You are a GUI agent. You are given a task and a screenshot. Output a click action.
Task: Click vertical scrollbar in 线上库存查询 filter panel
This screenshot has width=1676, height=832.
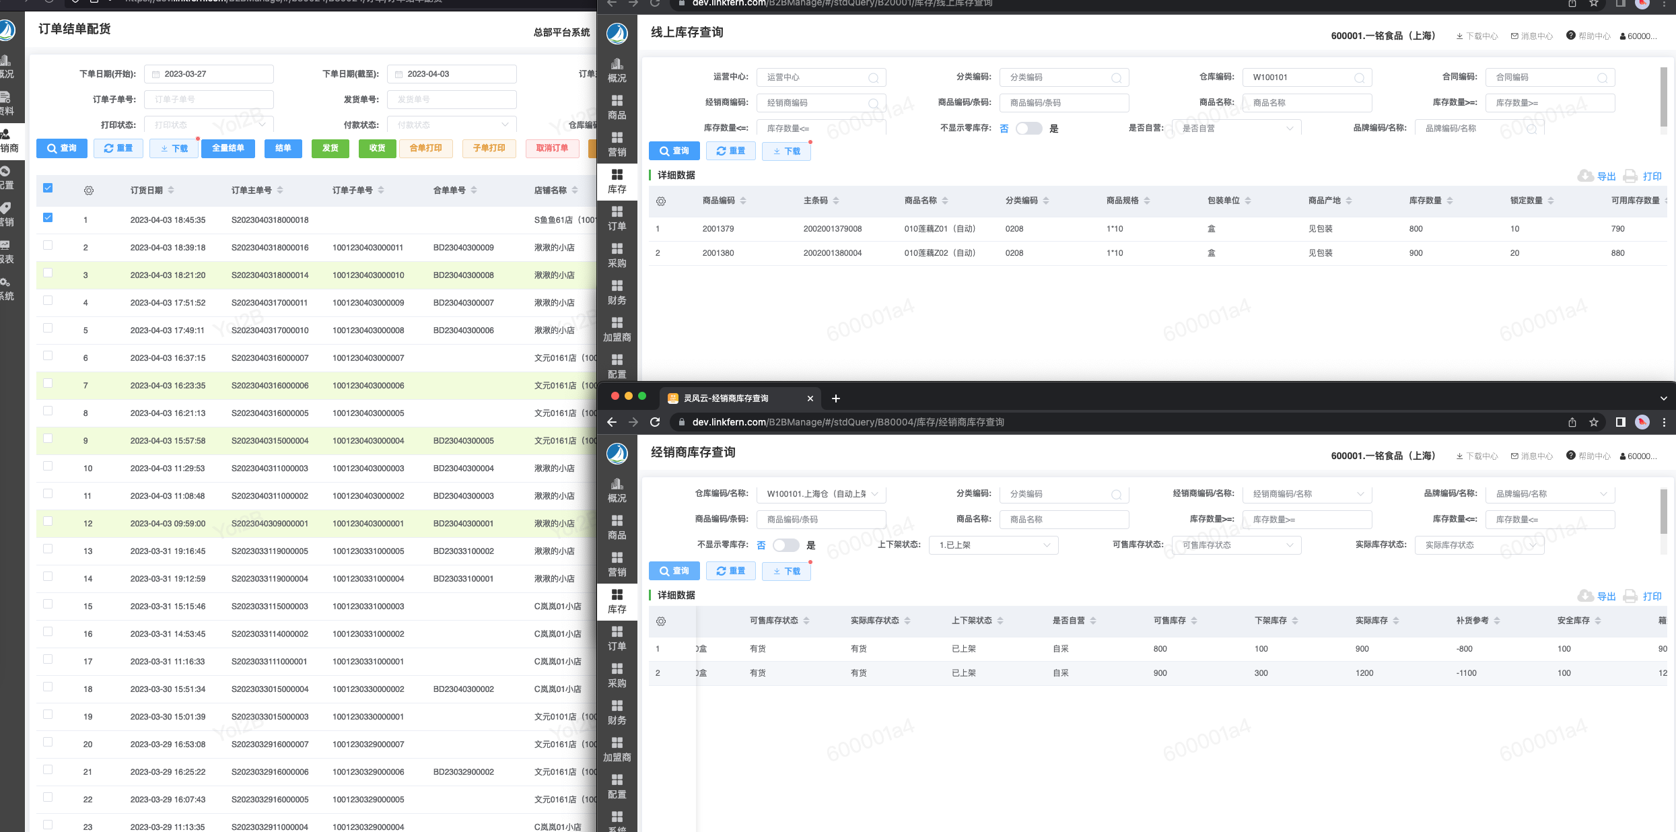pos(1663,98)
